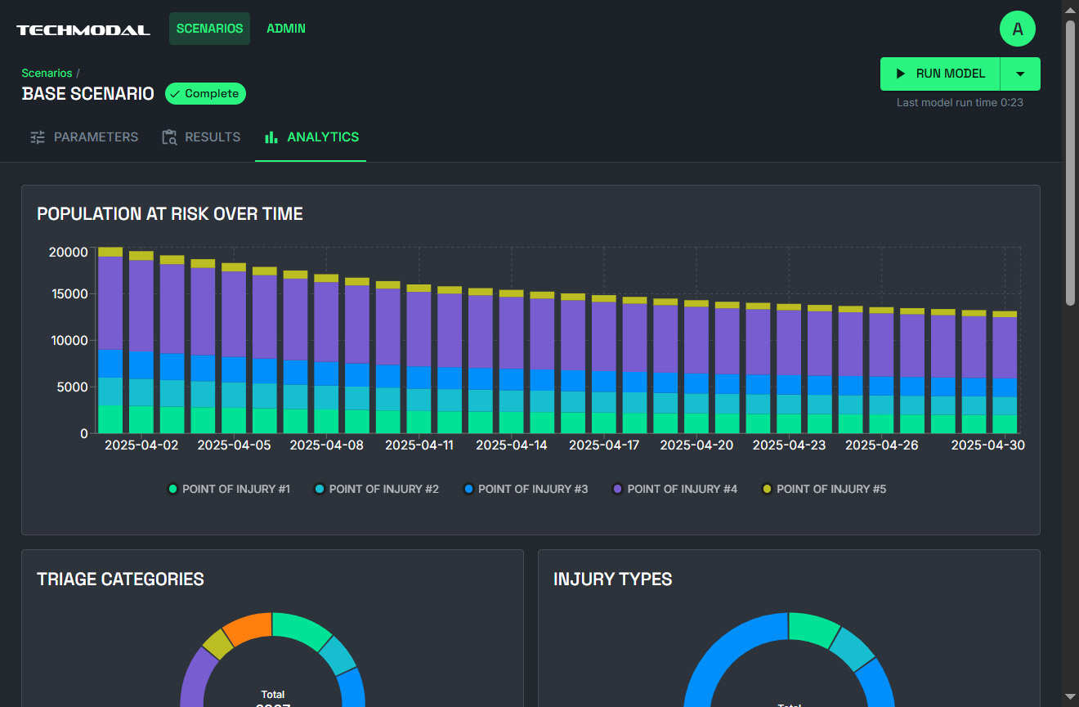Toggle Point of Injury #5 legend series
1079x707 pixels.
(x=823, y=489)
